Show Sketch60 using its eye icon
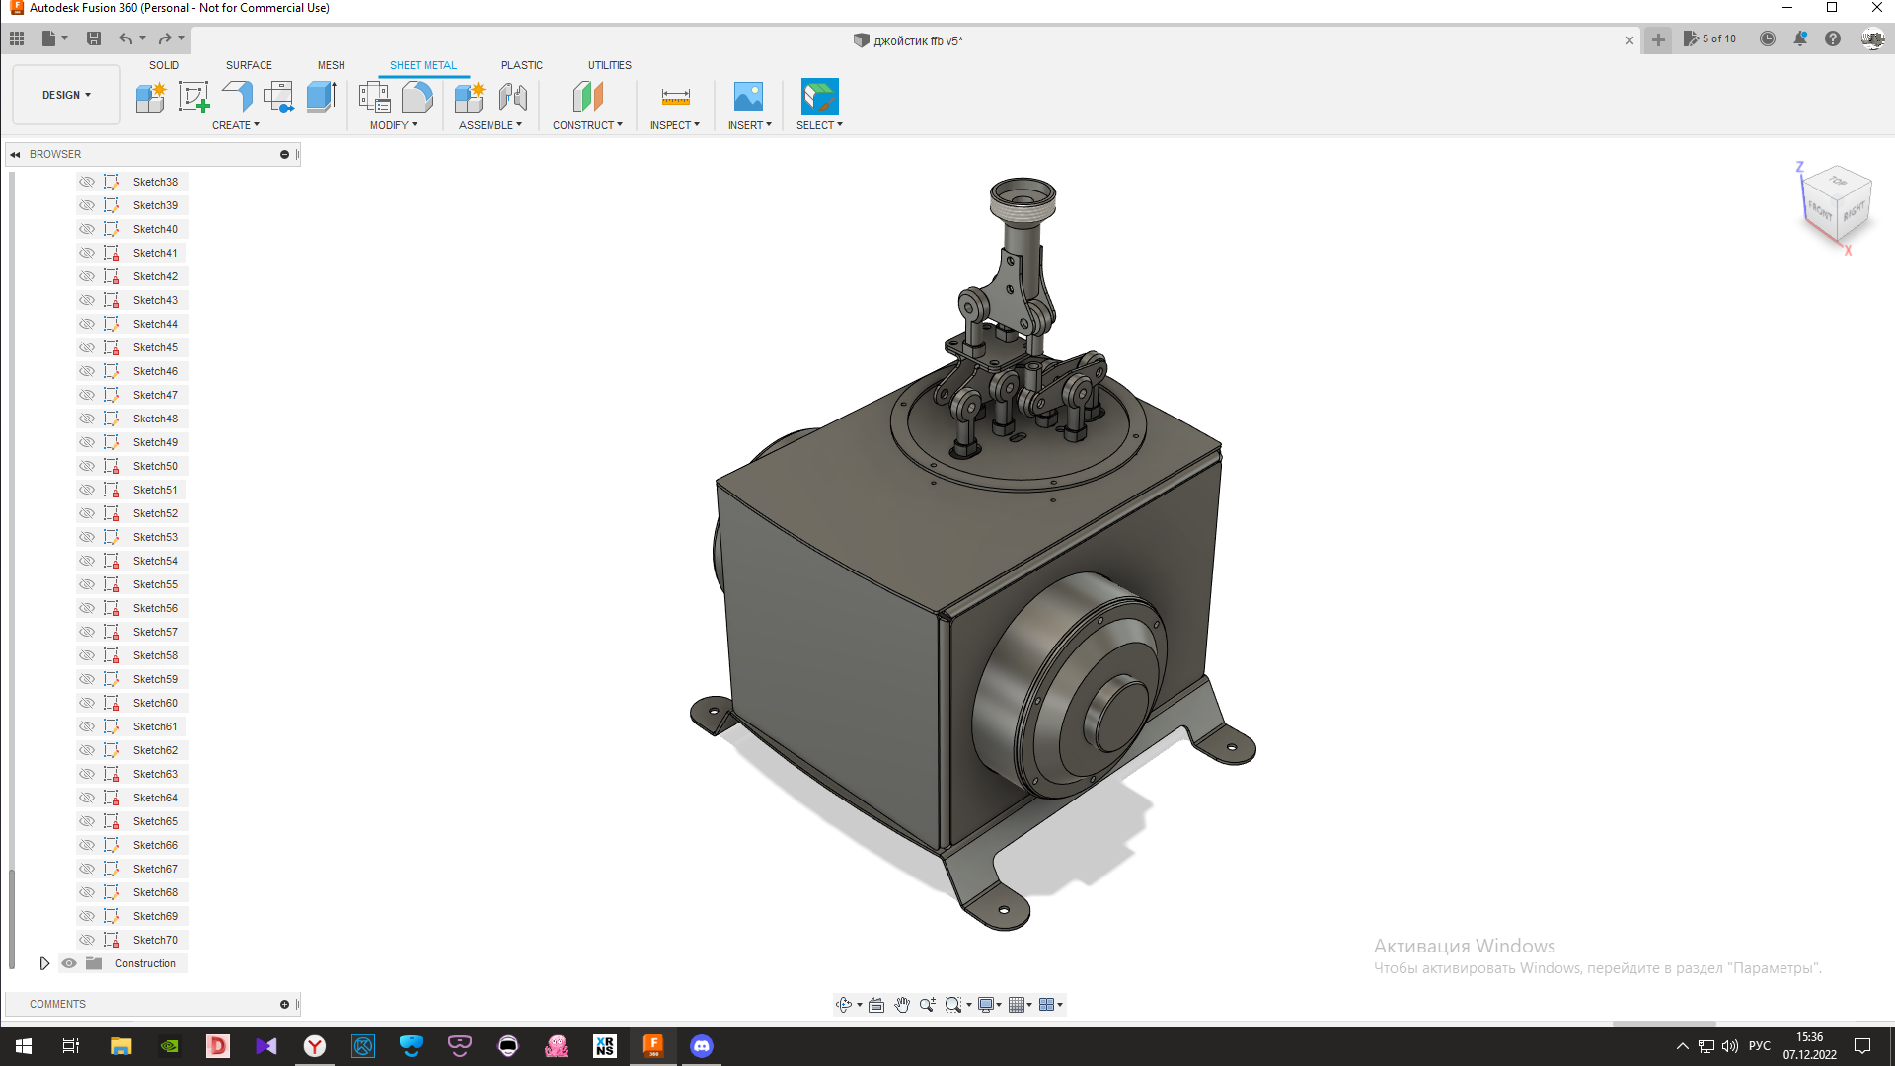Image resolution: width=1895 pixels, height=1066 pixels. coord(87,703)
